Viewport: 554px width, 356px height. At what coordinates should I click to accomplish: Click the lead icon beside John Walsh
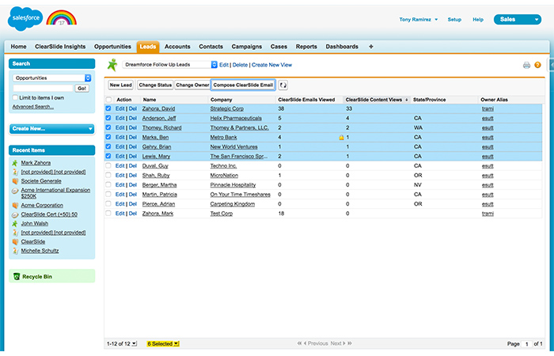click(15, 224)
